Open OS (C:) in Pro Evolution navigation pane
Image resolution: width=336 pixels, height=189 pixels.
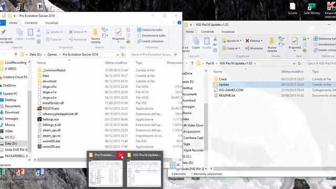9,137
